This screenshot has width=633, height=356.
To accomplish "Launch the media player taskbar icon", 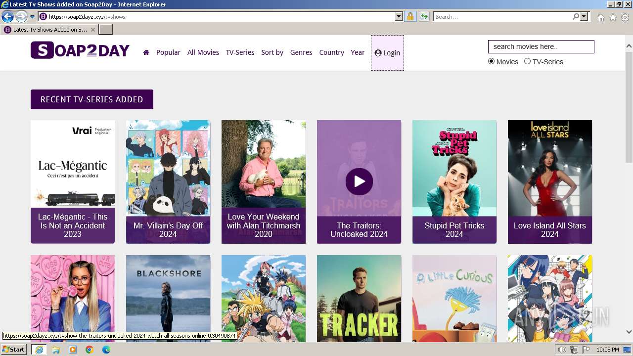I will point(73,350).
